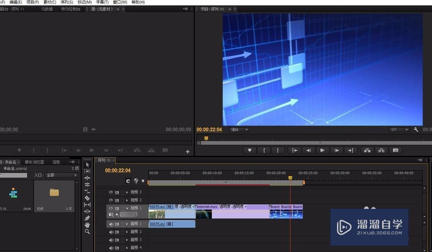Open the 序列(S) menu
Image resolution: width=432 pixels, height=252 pixels.
(67, 2)
